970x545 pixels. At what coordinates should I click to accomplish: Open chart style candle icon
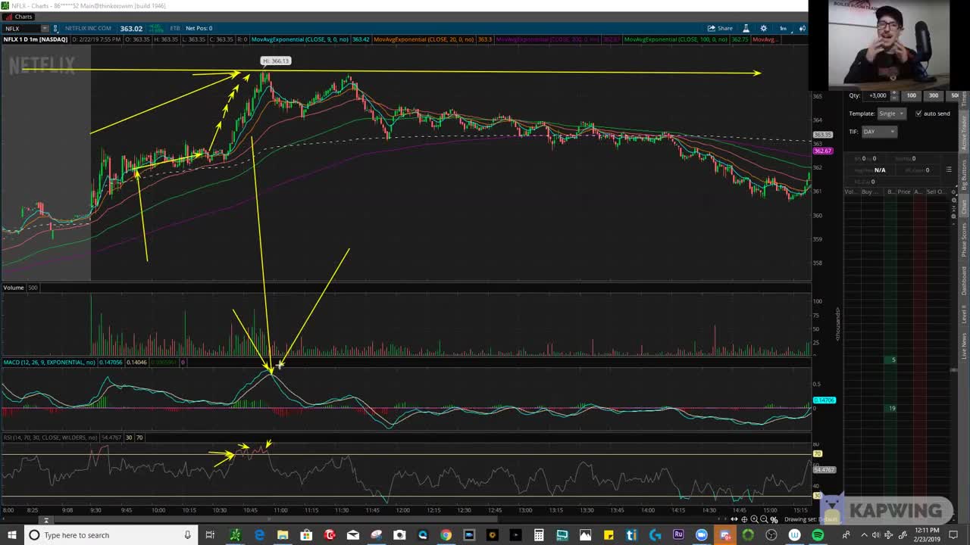[802, 28]
